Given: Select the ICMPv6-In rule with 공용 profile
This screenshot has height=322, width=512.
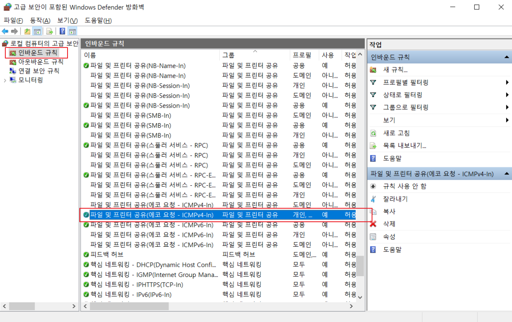Looking at the screenshot, I should point(219,225).
